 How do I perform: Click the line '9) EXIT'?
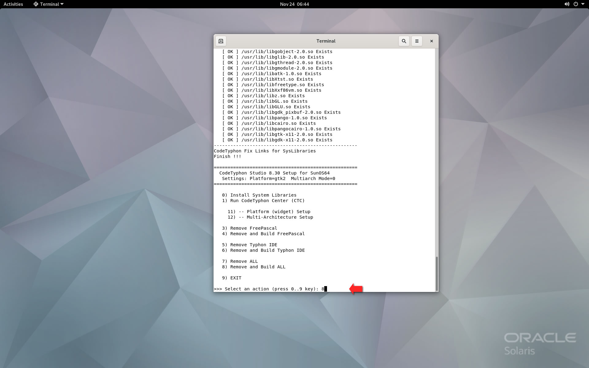232,278
